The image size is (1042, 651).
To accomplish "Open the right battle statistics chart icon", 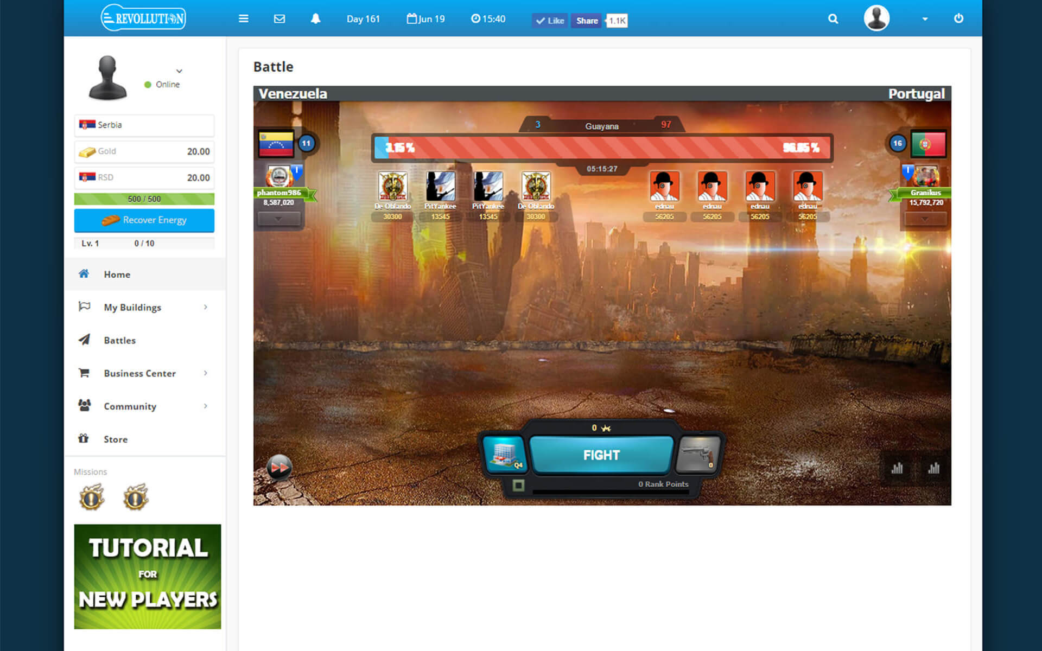I will tap(934, 468).
